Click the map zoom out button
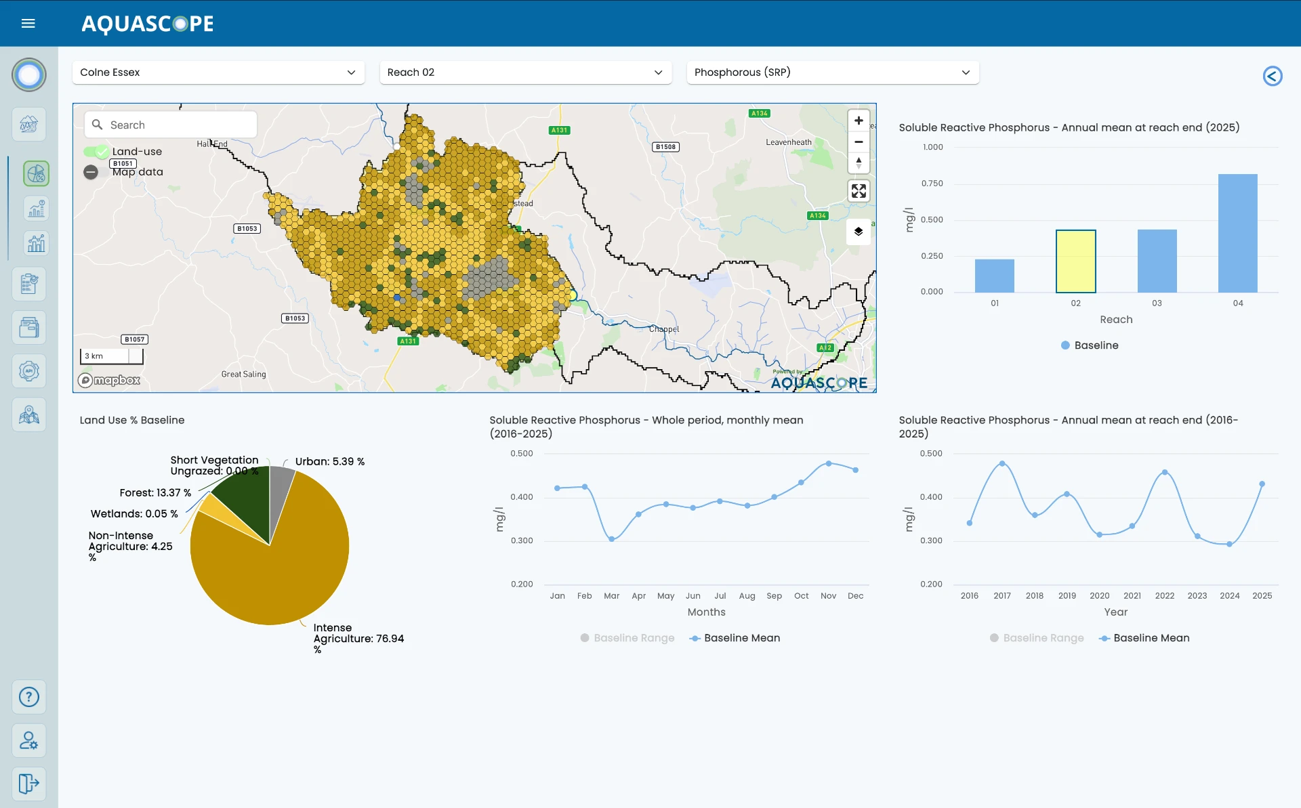 point(859,142)
